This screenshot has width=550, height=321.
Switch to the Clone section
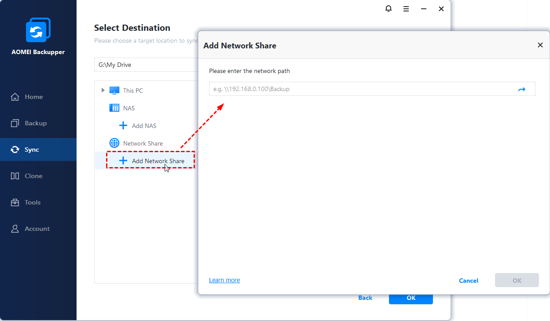[33, 176]
